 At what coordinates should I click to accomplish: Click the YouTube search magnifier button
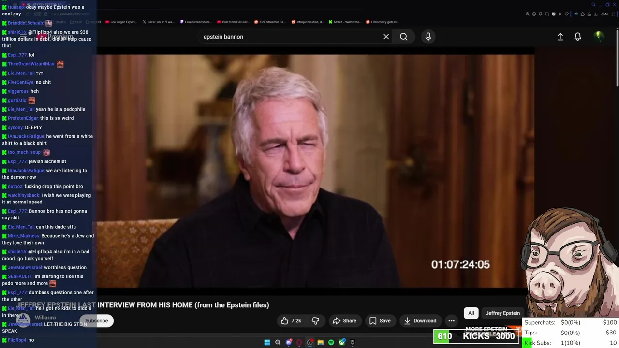403,37
